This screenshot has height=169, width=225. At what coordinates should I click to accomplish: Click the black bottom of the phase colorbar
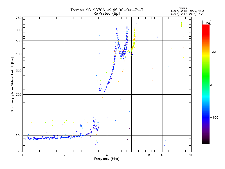[x=206, y=142]
